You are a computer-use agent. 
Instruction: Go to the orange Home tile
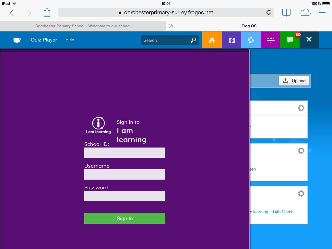tap(212, 40)
